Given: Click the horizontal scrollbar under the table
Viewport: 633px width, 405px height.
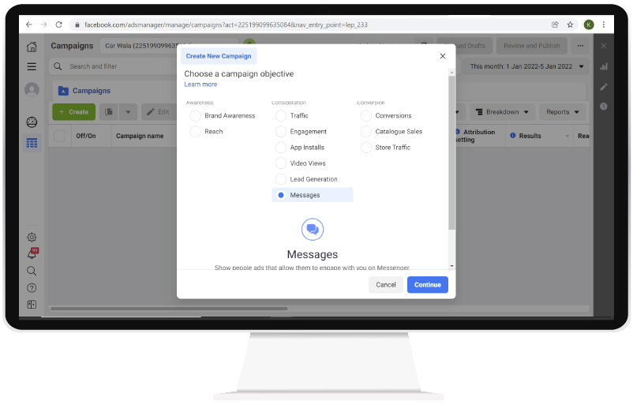Looking at the screenshot, I should click(169, 309).
